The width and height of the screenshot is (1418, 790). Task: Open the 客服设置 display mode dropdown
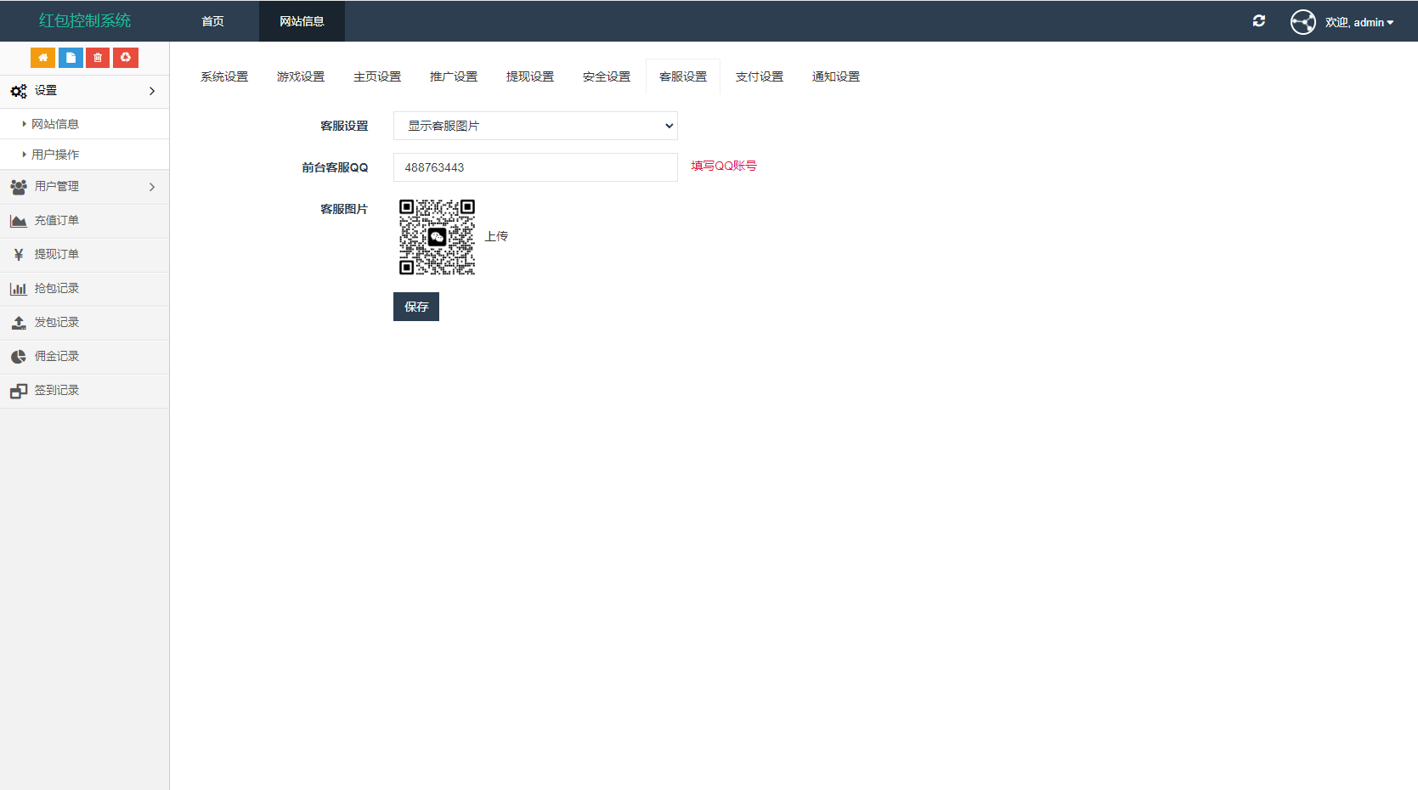click(x=534, y=125)
